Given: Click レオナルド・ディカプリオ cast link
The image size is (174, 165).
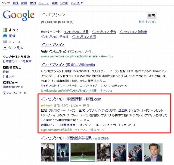Looking at the screenshot, I should pyautogui.click(x=101, y=110).
